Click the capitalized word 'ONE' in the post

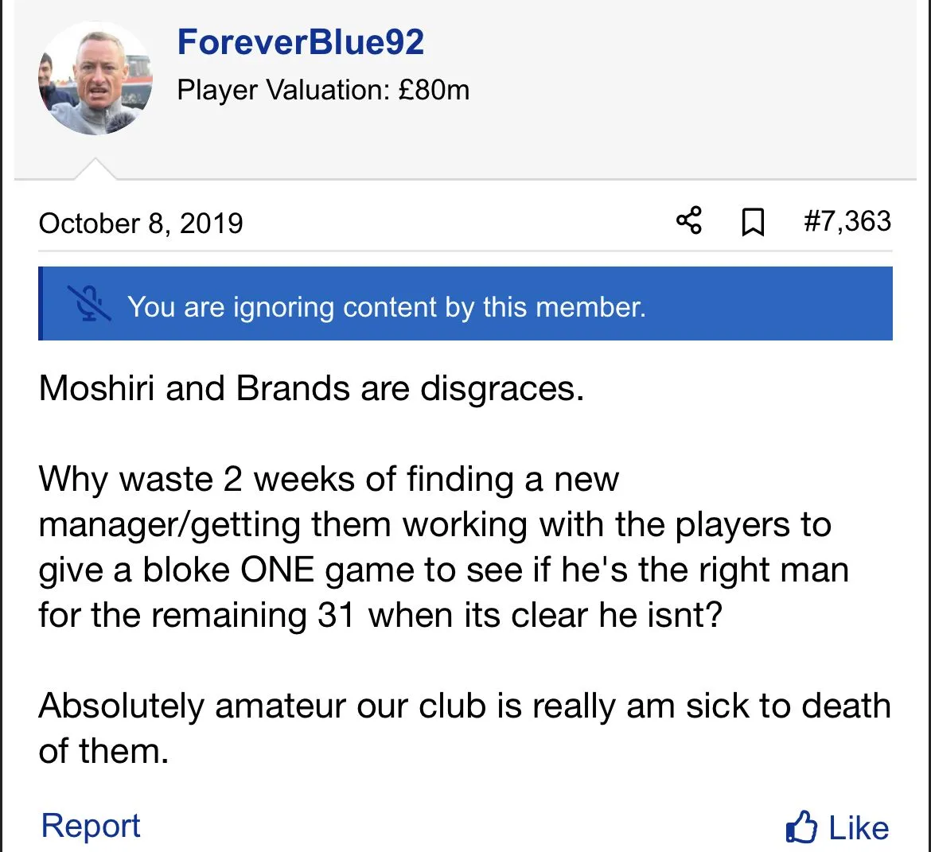coord(277,570)
